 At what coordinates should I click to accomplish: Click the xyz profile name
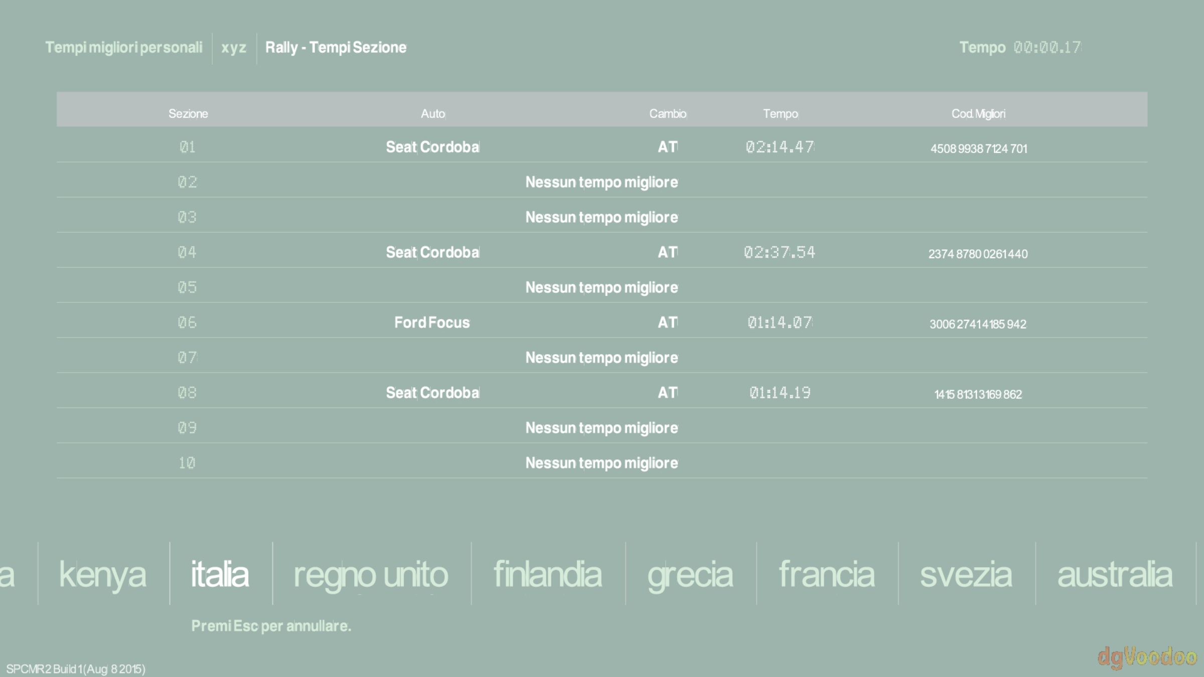234,48
